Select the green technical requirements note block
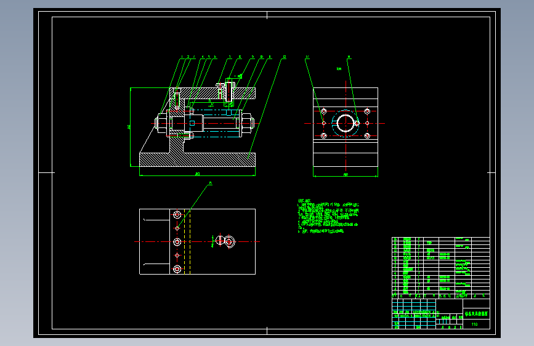This screenshot has height=346, width=534. [x=328, y=216]
